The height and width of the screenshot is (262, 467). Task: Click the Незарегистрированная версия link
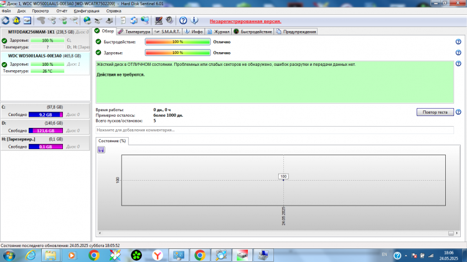click(245, 21)
